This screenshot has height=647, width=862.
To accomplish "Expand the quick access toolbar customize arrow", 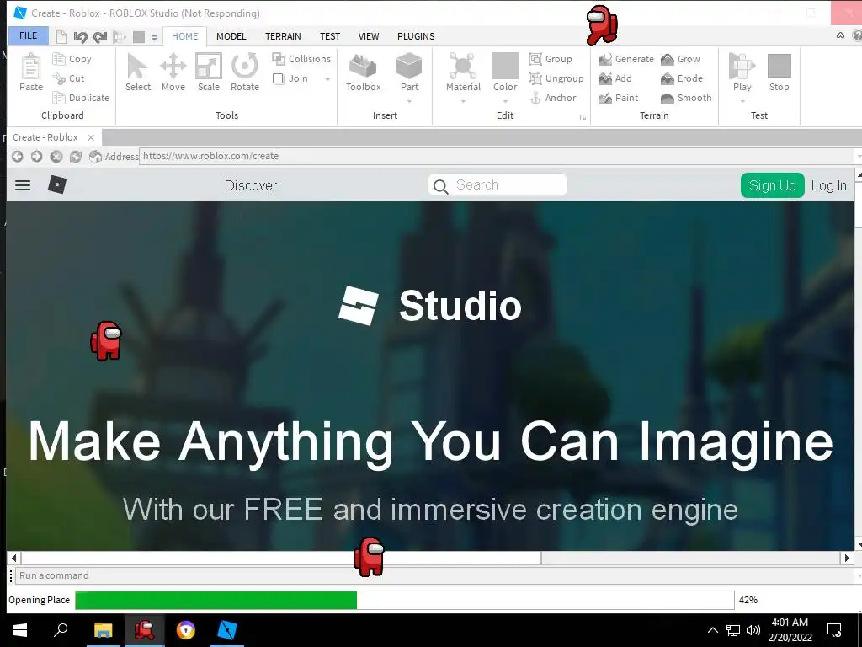I will click(x=155, y=37).
